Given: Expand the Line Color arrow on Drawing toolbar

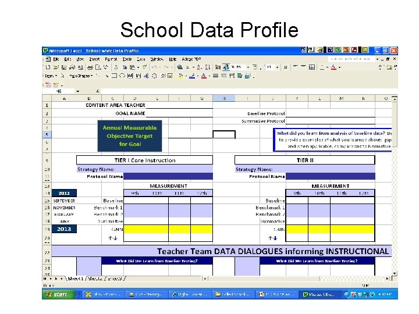Looking at the screenshot, I should [198, 76].
